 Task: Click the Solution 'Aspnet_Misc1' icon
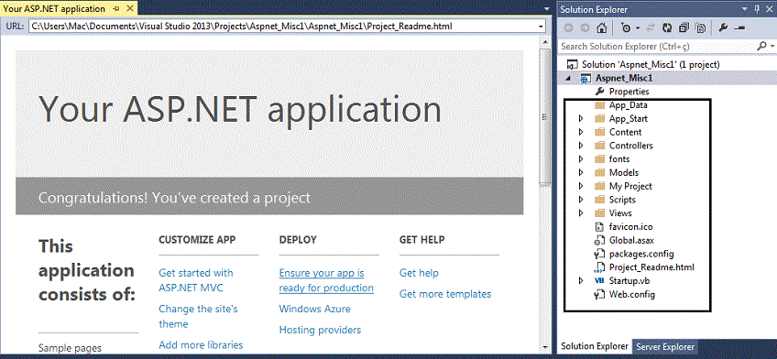[573, 64]
